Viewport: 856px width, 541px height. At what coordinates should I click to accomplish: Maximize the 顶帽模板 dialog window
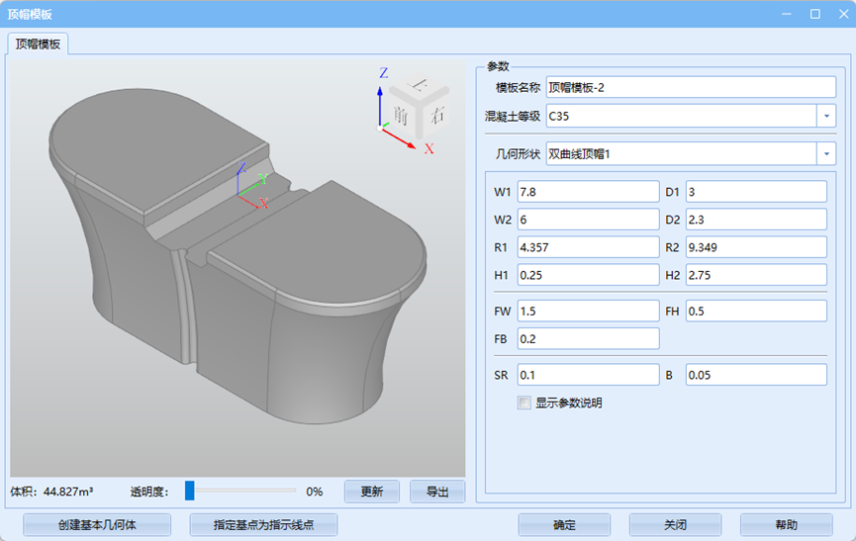tap(815, 14)
